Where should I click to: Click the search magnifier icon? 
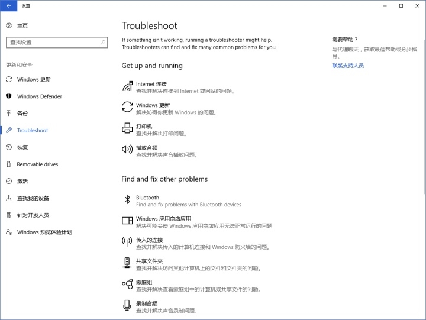point(103,43)
